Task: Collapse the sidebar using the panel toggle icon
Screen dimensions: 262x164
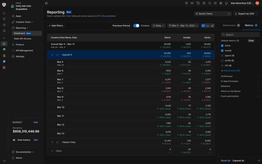Action: 47,3
